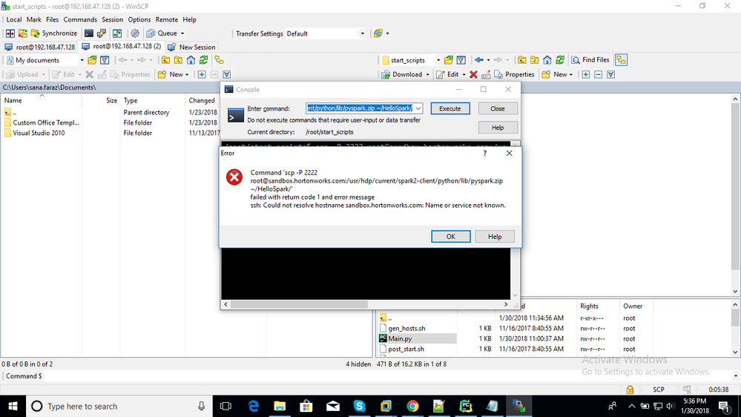Image resolution: width=741 pixels, height=417 pixels.
Task: Click Help button in Console window
Action: pyautogui.click(x=498, y=128)
